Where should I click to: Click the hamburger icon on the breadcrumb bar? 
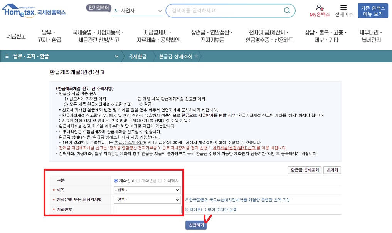click(7, 55)
